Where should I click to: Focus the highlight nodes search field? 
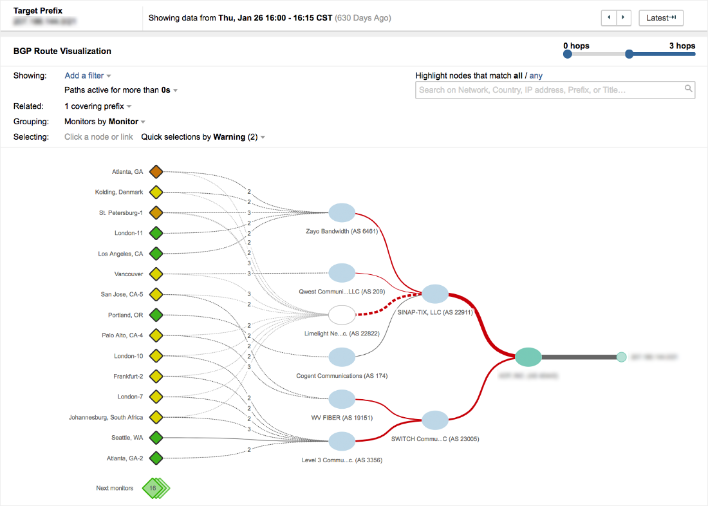pos(550,90)
